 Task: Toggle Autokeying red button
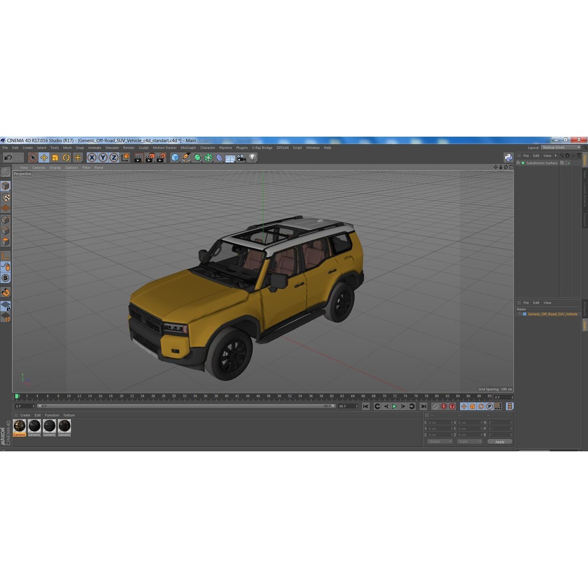pos(444,407)
